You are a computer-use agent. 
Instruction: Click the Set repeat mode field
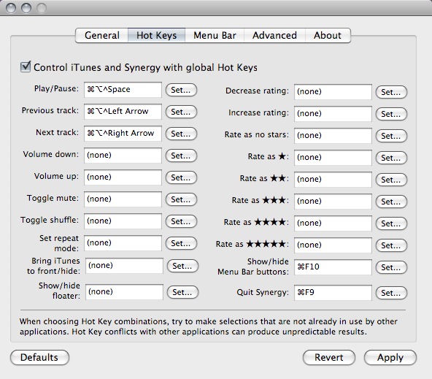coord(123,243)
